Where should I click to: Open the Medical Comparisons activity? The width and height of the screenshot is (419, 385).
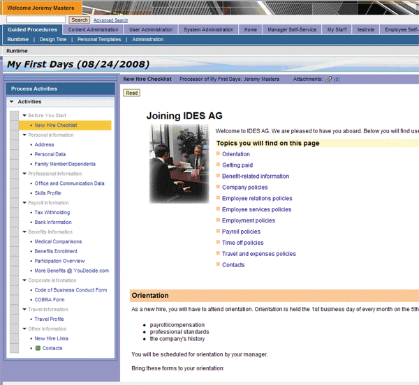click(58, 242)
